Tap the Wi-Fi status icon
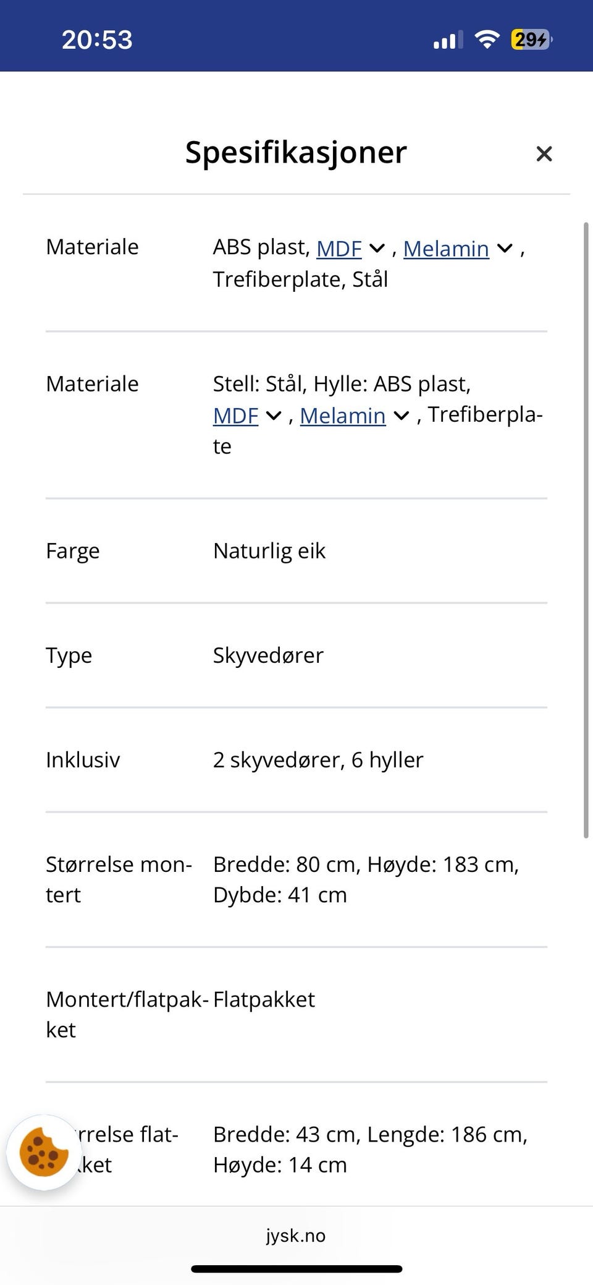This screenshot has width=593, height=1285. click(487, 40)
